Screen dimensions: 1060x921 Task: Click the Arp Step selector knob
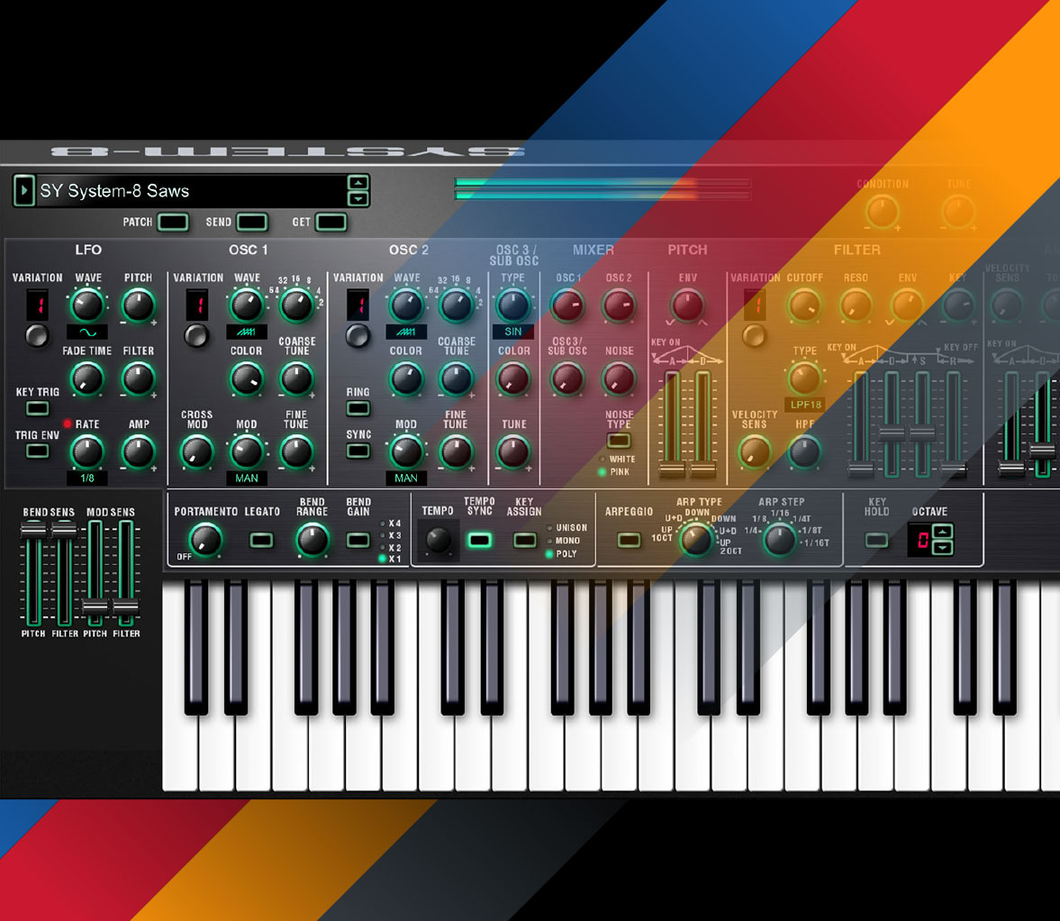(x=780, y=539)
